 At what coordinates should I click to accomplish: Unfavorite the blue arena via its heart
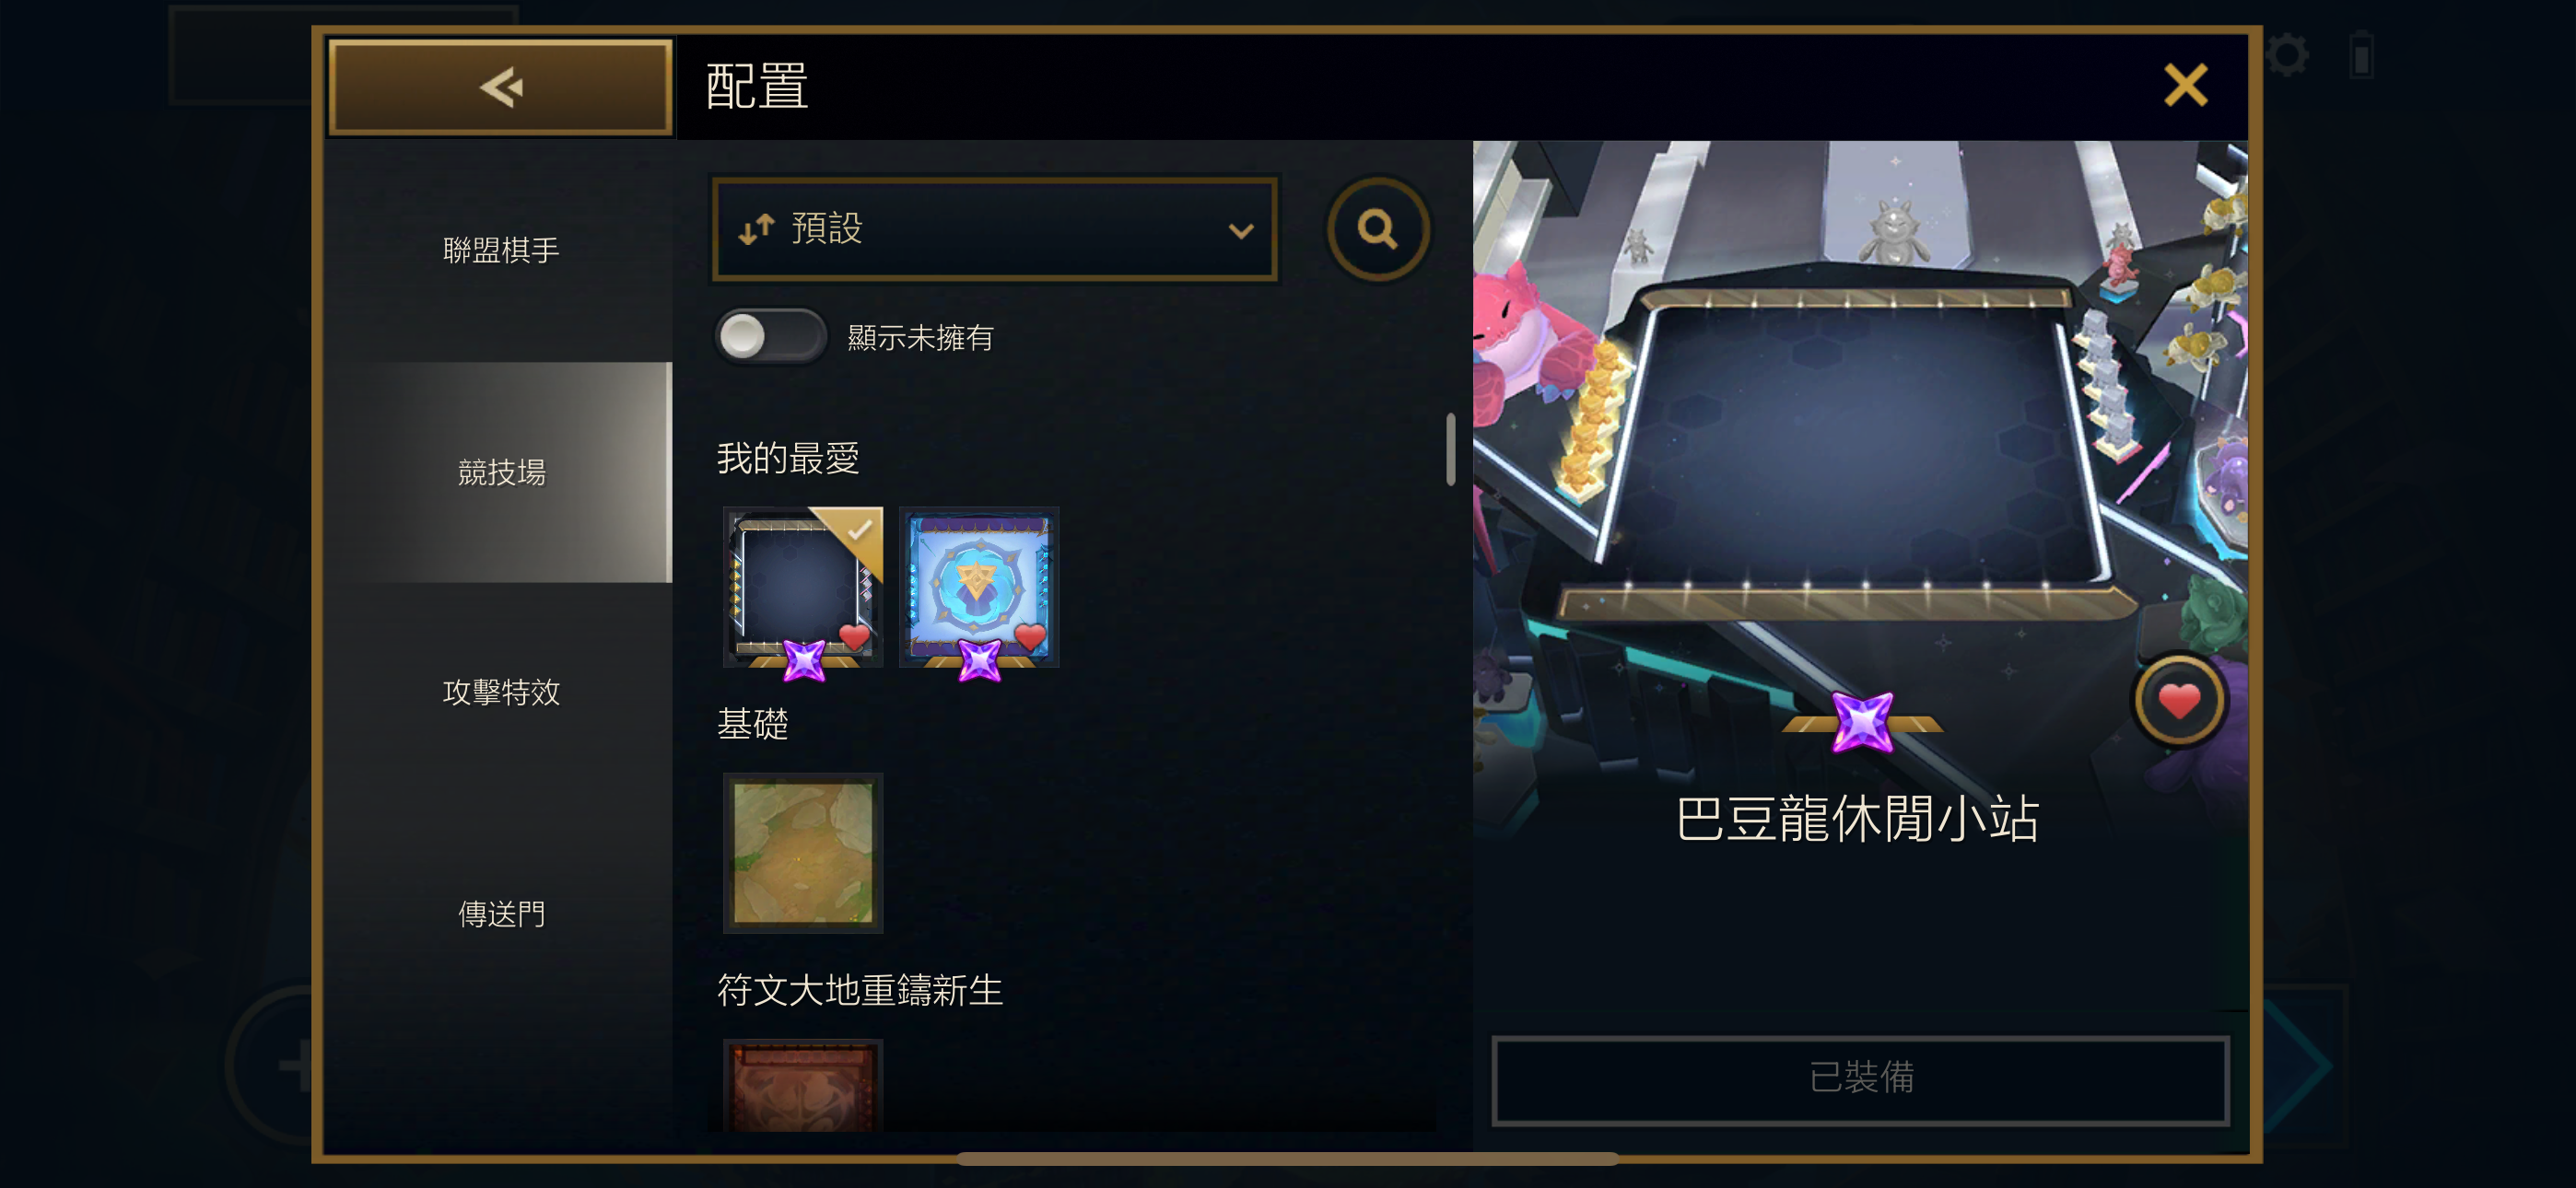pos(1029,636)
